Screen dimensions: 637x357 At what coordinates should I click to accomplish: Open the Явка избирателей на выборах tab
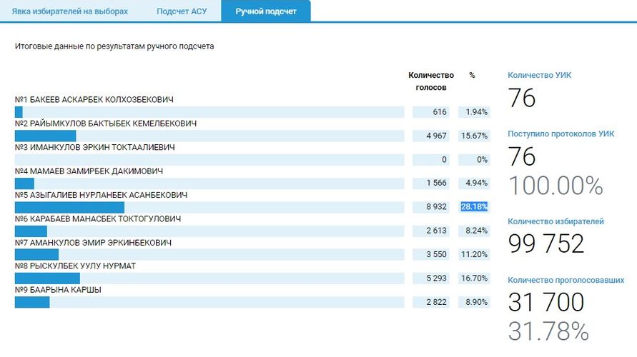[70, 11]
